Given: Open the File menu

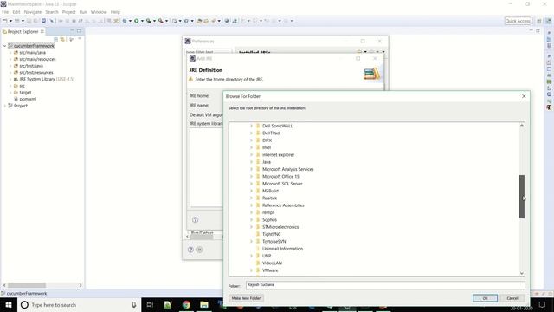Looking at the screenshot, I should tap(5, 12).
